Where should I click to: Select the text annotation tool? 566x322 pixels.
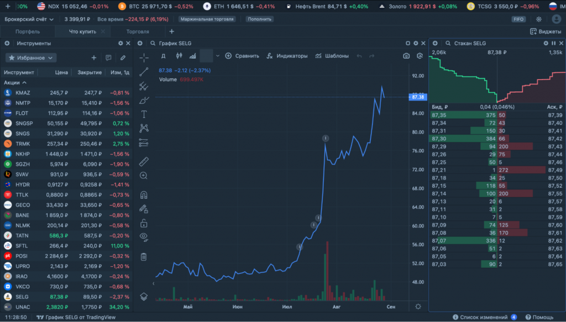point(144,114)
